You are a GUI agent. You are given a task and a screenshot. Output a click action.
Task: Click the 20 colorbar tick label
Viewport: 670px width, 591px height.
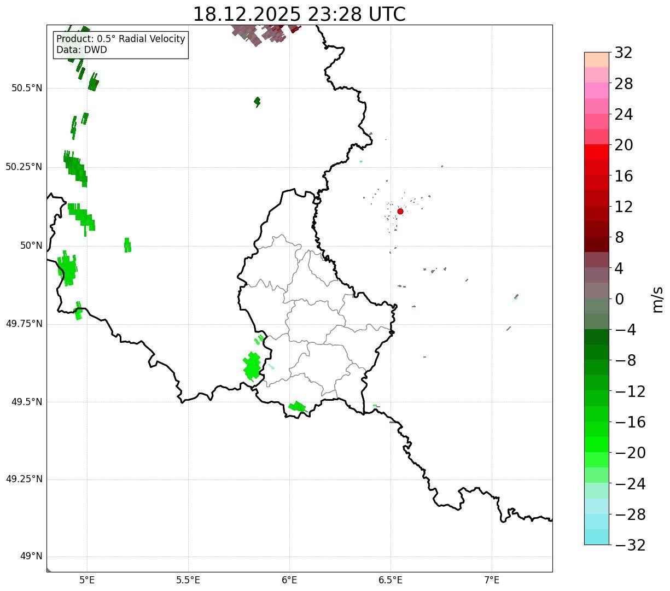point(624,145)
